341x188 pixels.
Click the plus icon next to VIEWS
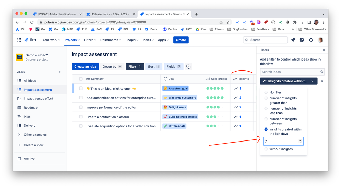60,72
